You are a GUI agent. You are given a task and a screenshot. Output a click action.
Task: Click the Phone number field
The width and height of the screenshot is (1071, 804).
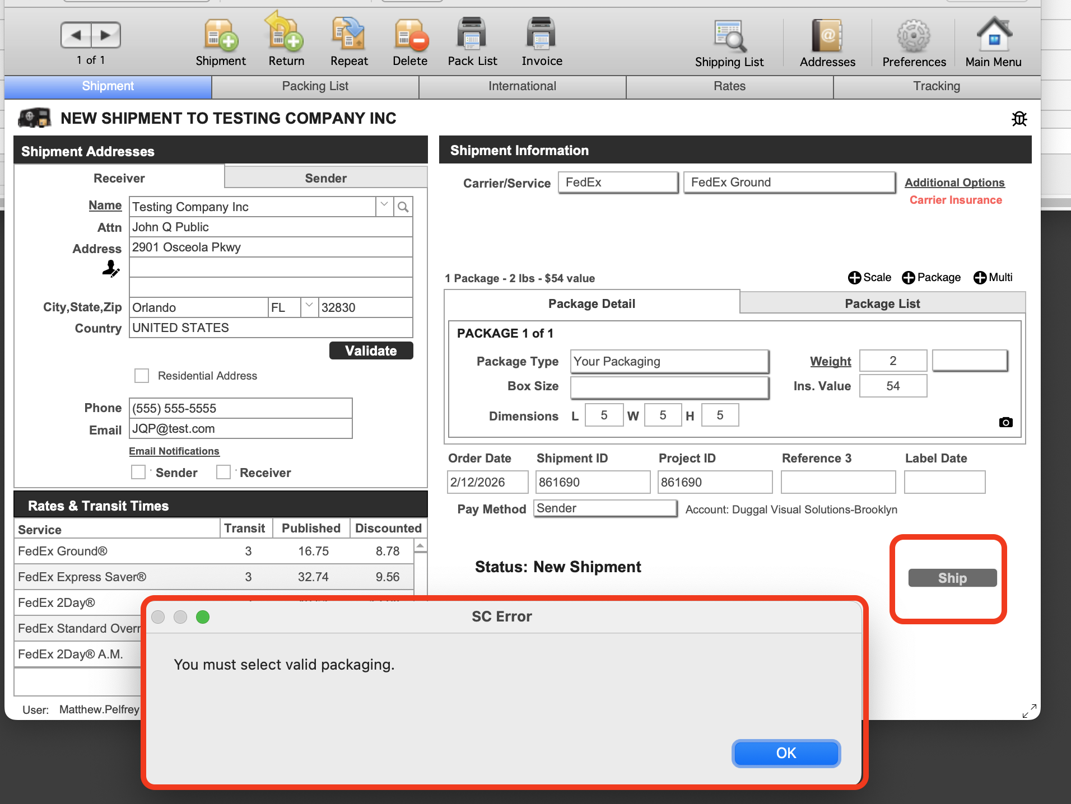coord(241,408)
